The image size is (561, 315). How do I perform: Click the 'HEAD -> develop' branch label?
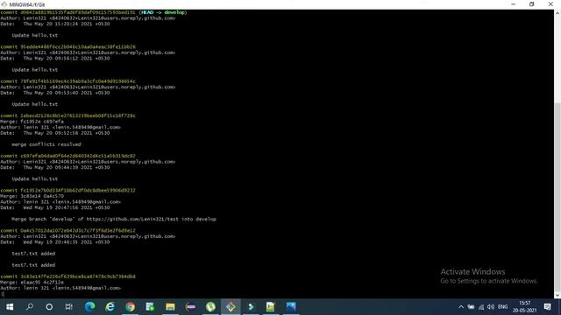coord(163,12)
